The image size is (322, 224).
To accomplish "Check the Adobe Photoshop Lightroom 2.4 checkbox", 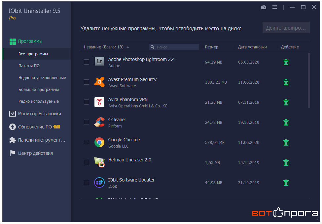I will (87, 62).
